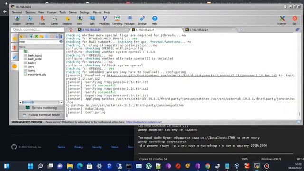This screenshot has height=171, width=304.
Task: Click the Quick connect input field
Action: (x=38, y=29)
